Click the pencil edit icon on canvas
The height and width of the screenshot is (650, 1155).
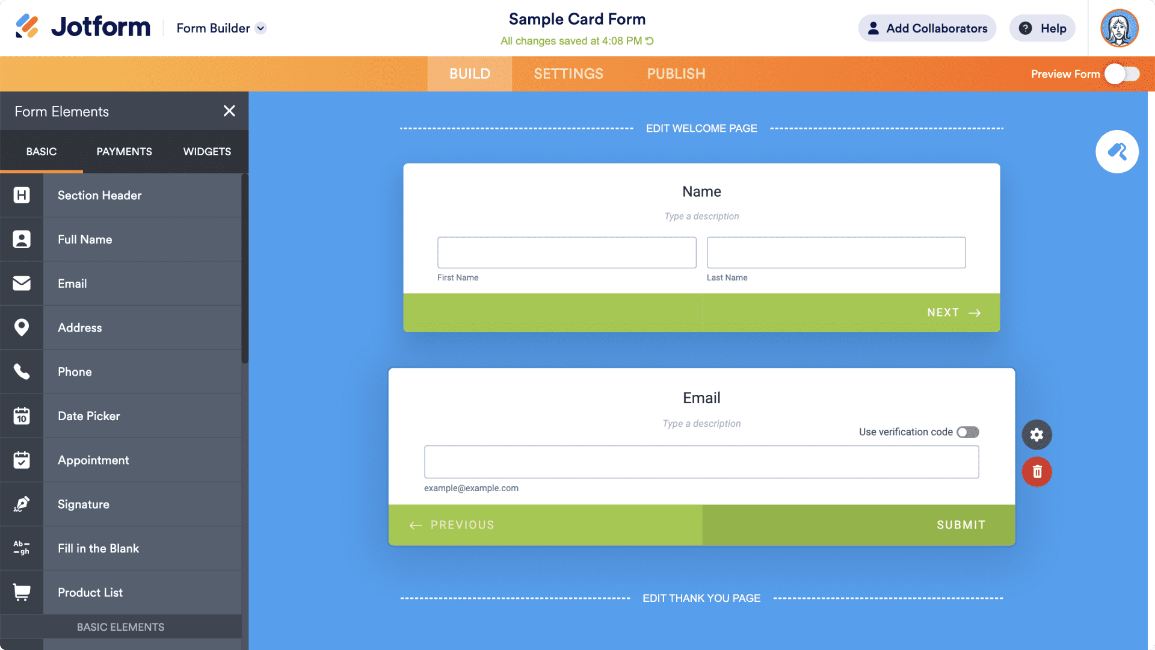click(1117, 152)
